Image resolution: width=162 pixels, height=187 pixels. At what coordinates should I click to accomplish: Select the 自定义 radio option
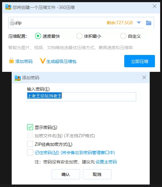coord(123,36)
